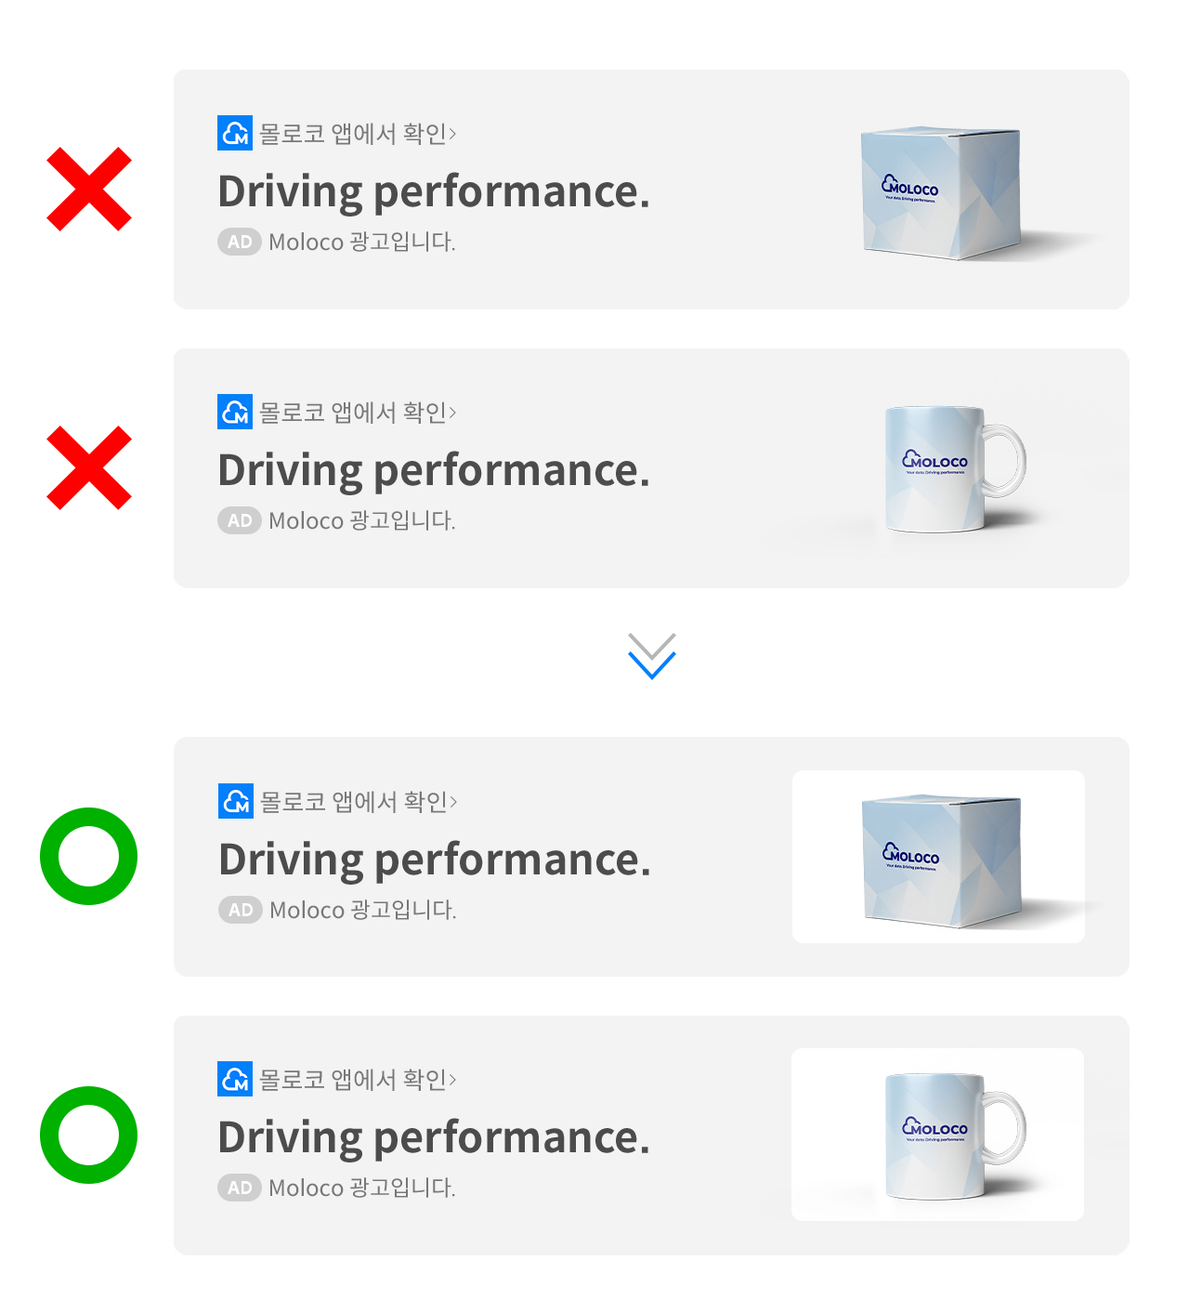Image resolution: width=1189 pixels, height=1313 pixels.
Task: Click the red X beside the mug ad
Action: (89, 467)
